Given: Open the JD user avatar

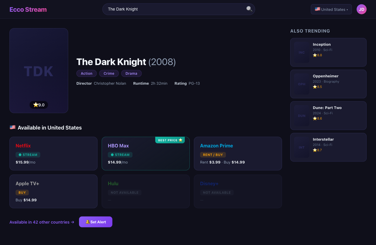Looking at the screenshot, I should tap(361, 9).
